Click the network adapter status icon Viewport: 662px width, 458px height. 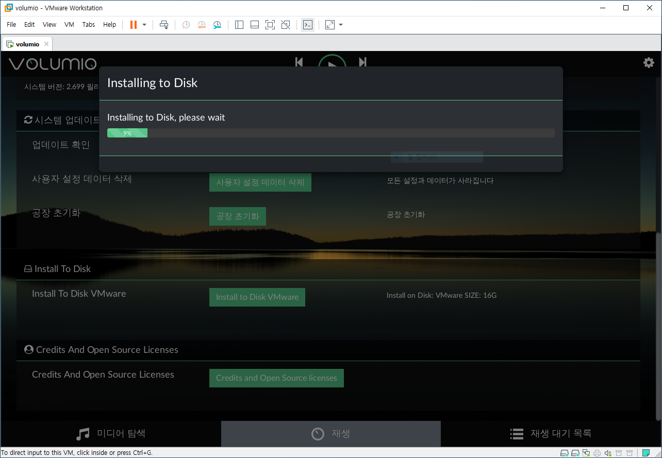point(586,453)
